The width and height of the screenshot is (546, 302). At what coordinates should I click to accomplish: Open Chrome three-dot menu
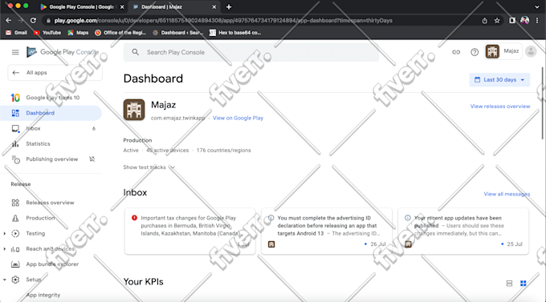click(x=537, y=21)
